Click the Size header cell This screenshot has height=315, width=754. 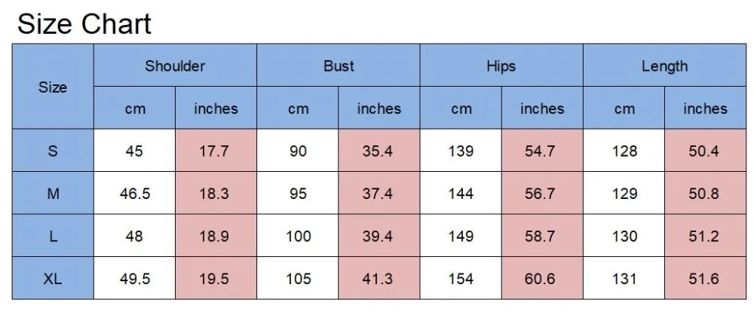[x=53, y=87]
